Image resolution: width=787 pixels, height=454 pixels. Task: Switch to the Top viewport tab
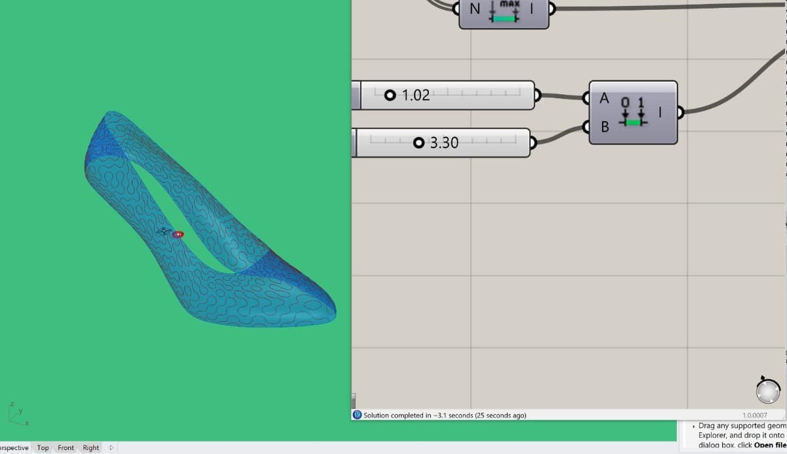point(42,447)
